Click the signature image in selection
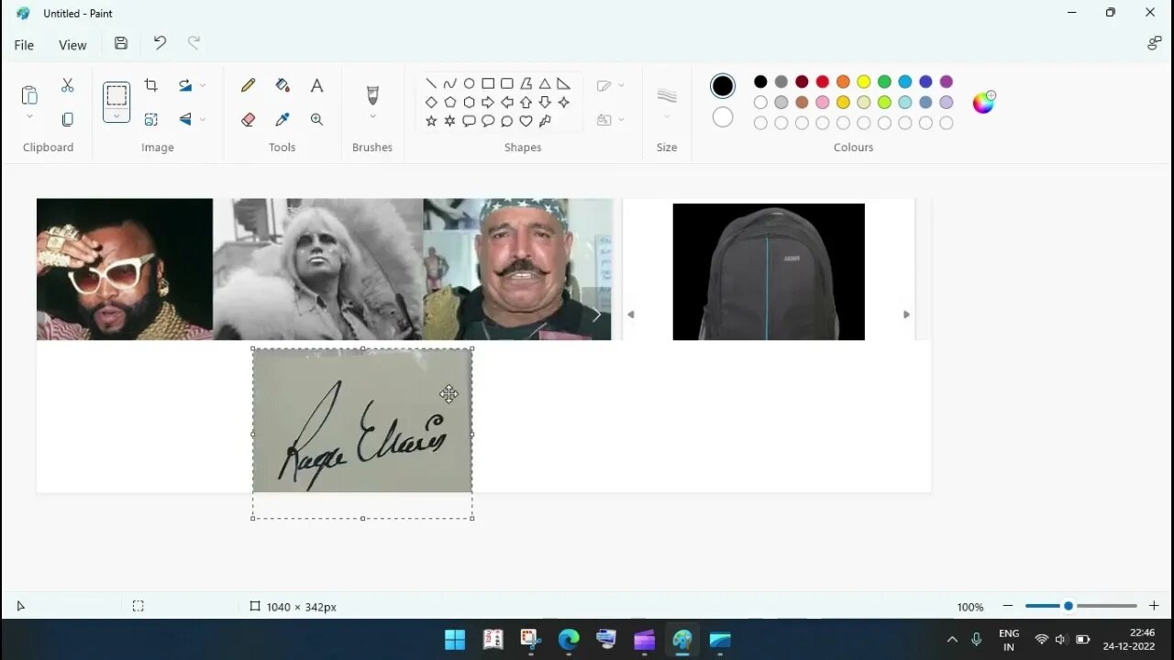This screenshot has height=660, width=1174. [362, 421]
